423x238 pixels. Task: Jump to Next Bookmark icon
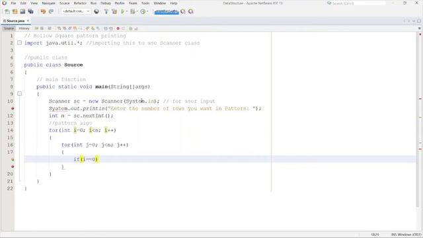[x=93, y=28]
